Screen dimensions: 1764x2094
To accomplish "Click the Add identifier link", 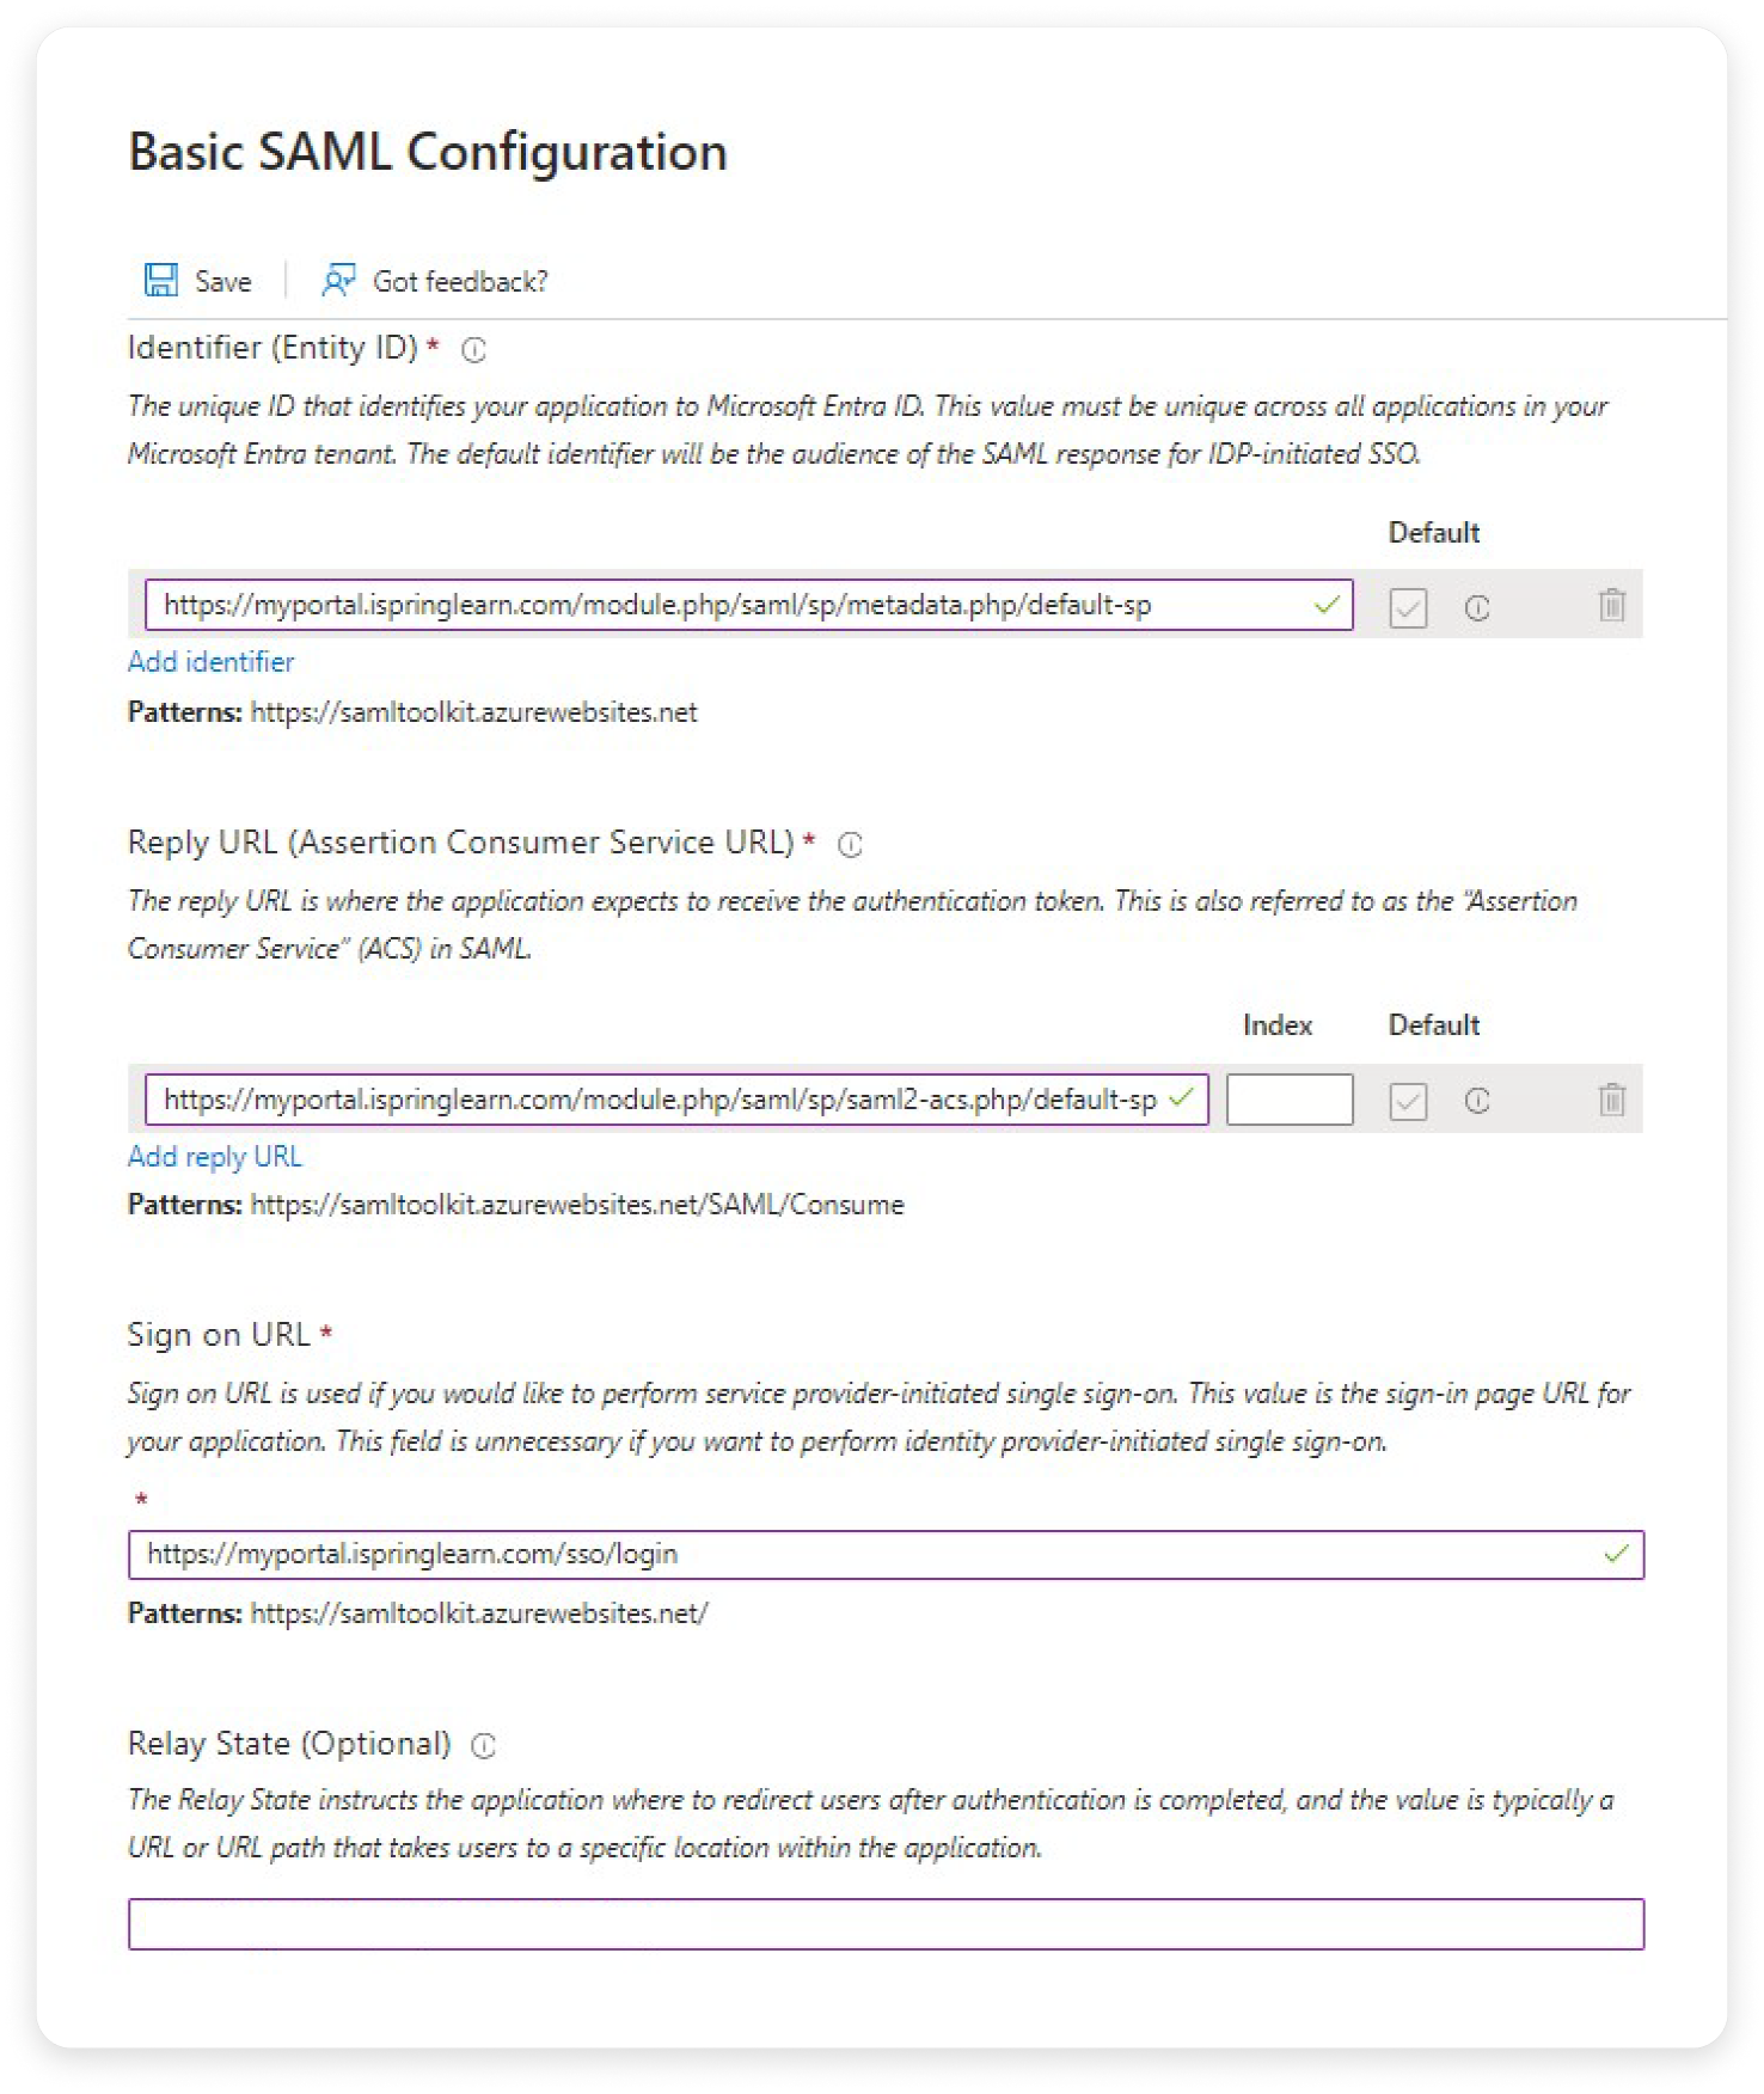I will click(x=211, y=662).
